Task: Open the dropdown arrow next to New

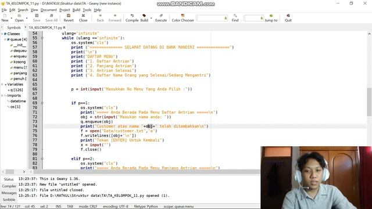Action: click(x=11, y=18)
